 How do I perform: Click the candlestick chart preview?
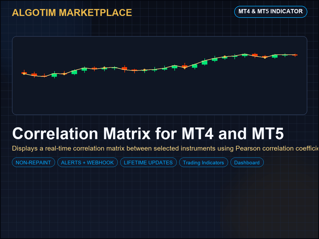pyautogui.click(x=159, y=75)
